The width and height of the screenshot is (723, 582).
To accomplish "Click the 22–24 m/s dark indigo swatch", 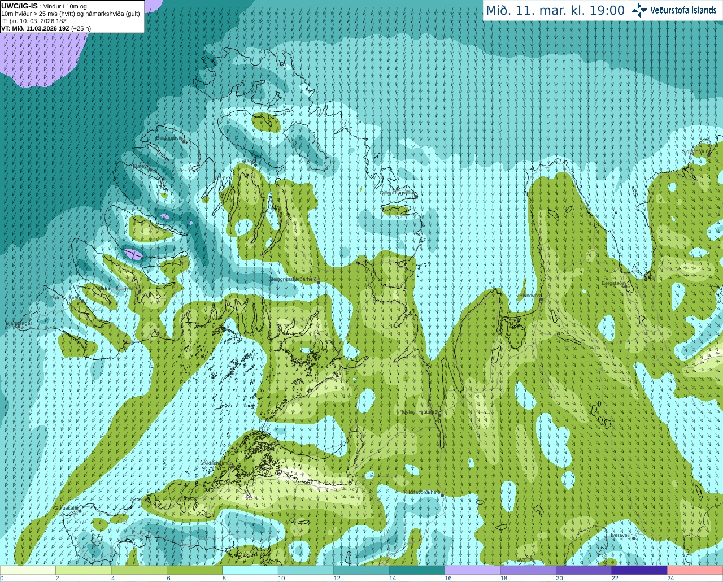I will (639, 570).
